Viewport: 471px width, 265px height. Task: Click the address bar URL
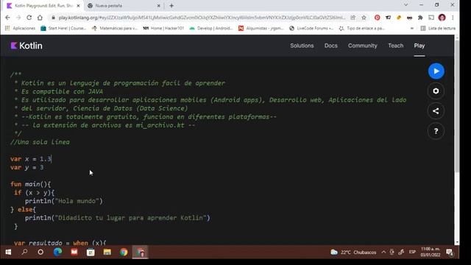pyautogui.click(x=201, y=18)
